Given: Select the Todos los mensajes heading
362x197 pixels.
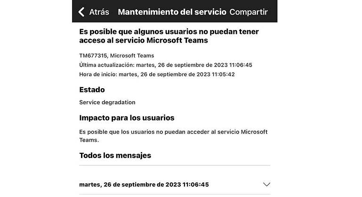Looking at the screenshot, I should point(115,155).
